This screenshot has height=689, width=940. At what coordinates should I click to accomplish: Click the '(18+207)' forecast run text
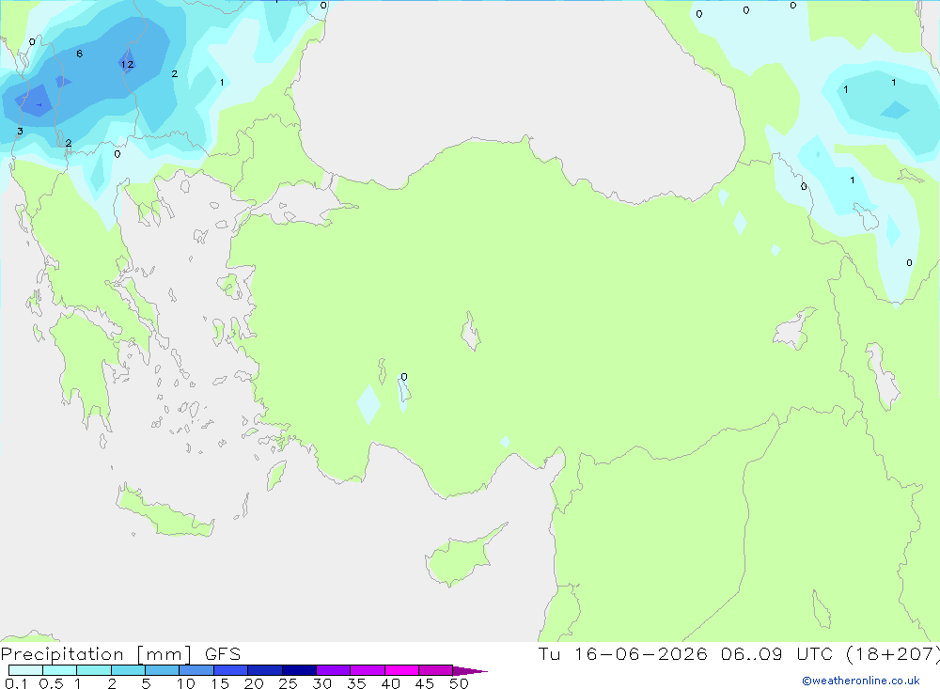click(893, 654)
